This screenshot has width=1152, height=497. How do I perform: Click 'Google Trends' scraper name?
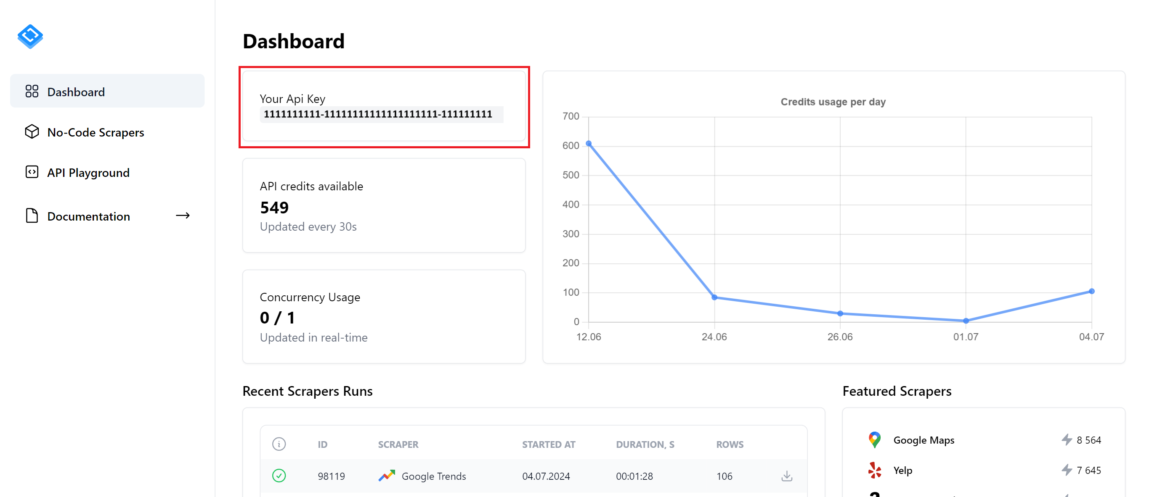tap(434, 476)
